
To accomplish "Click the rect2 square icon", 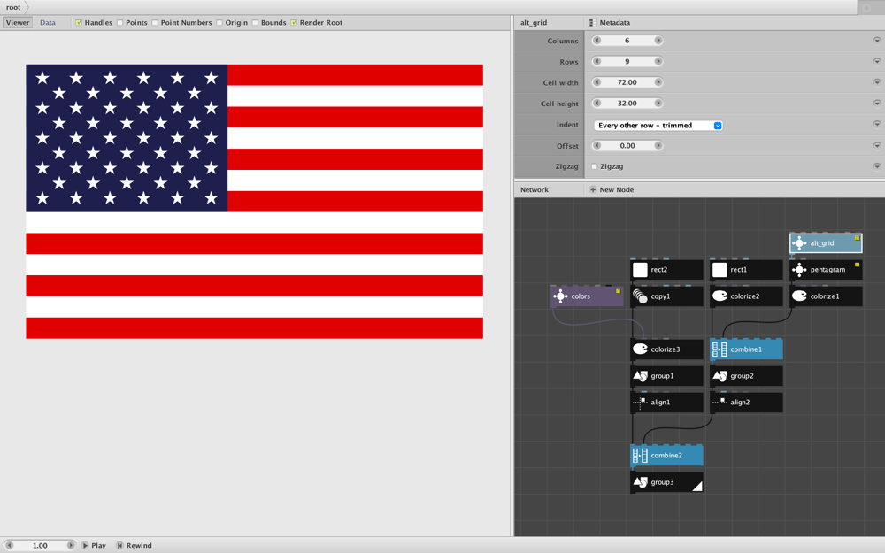I will [640, 270].
